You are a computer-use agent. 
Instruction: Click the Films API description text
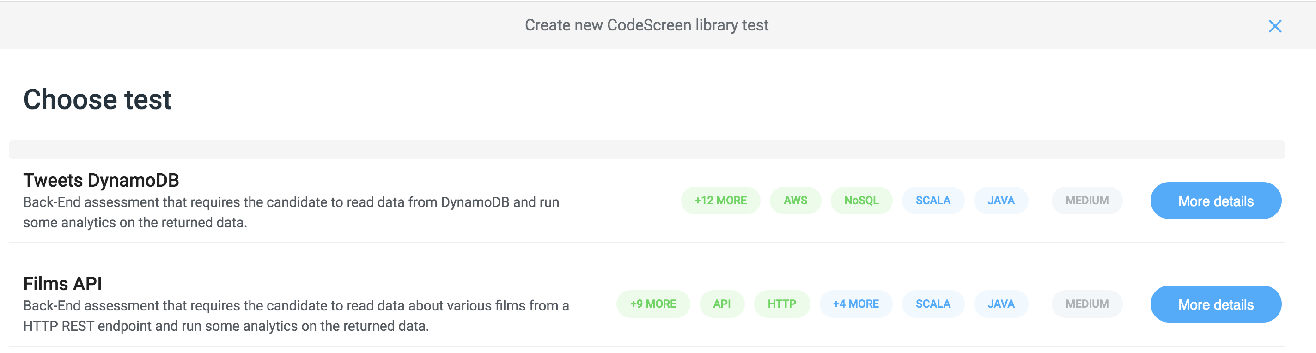point(295,316)
